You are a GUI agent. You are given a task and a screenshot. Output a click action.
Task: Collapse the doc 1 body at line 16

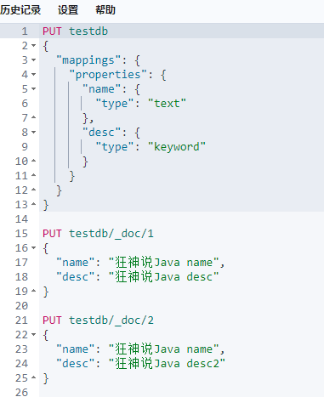pos(34,248)
